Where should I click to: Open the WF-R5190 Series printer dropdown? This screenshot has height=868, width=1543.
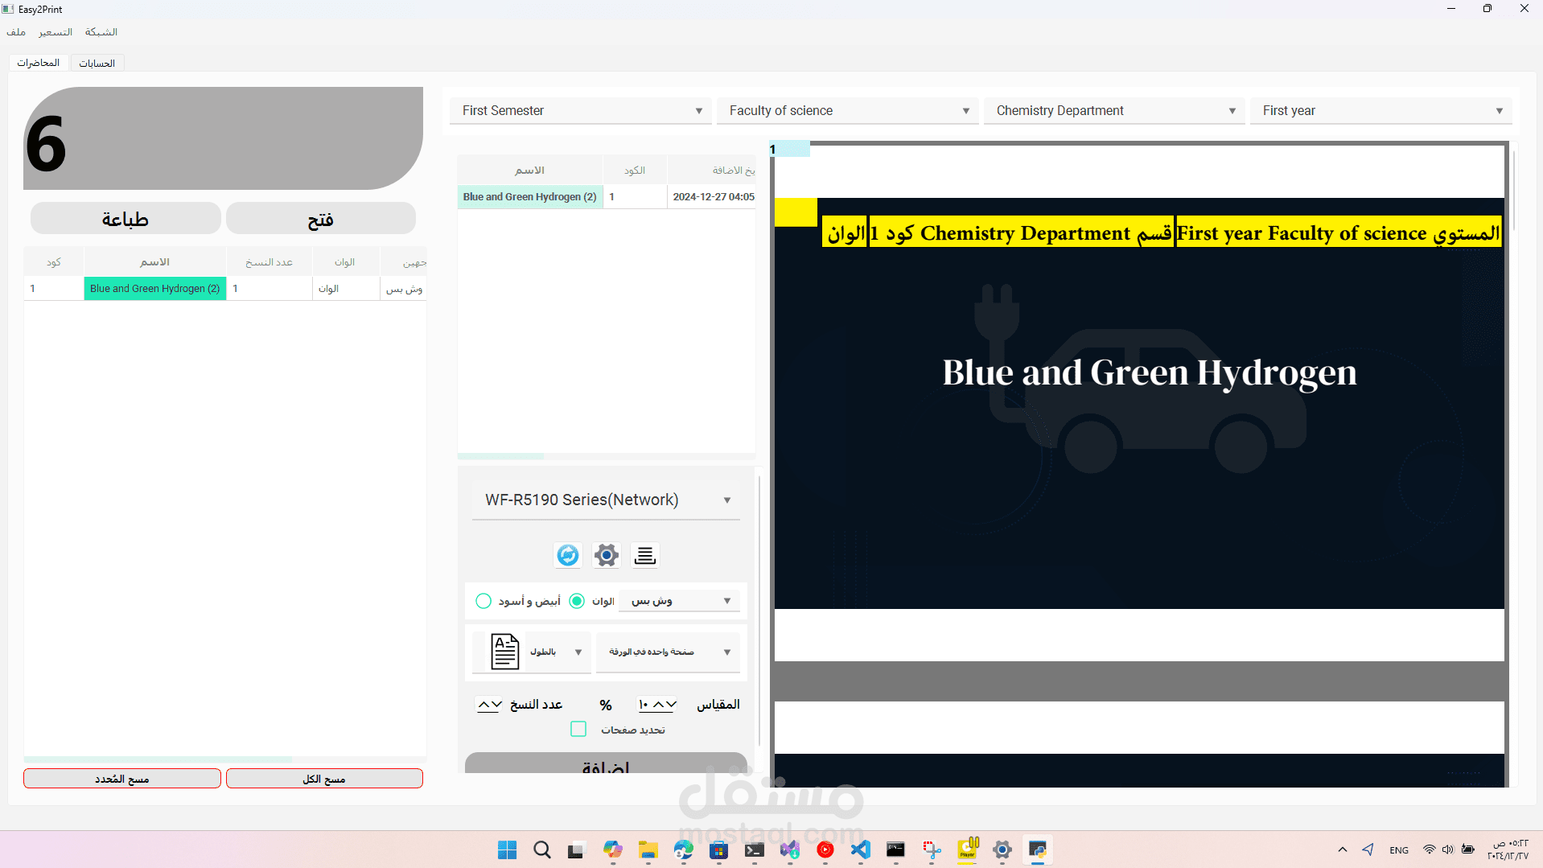click(606, 500)
